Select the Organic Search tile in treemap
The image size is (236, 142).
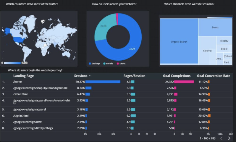[179, 42]
